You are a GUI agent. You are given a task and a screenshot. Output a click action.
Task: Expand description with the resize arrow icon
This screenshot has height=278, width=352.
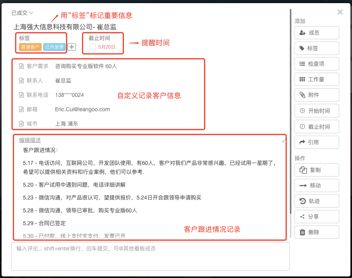(284, 140)
